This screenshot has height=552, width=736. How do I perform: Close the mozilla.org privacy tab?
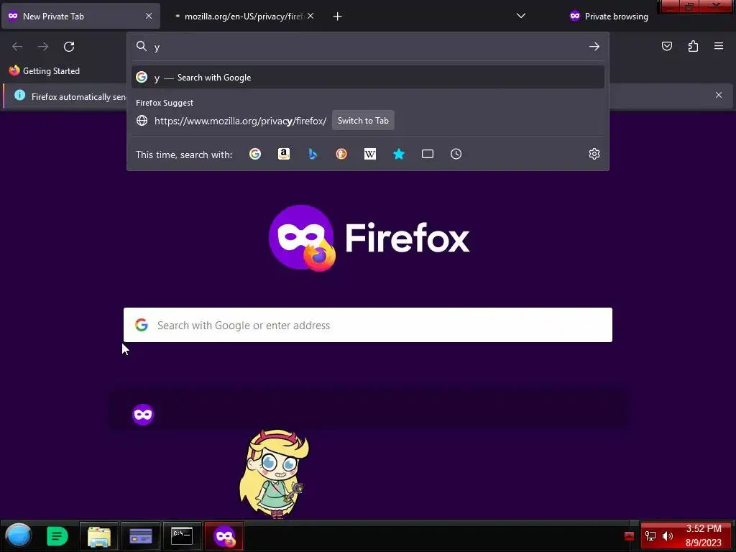(x=310, y=16)
